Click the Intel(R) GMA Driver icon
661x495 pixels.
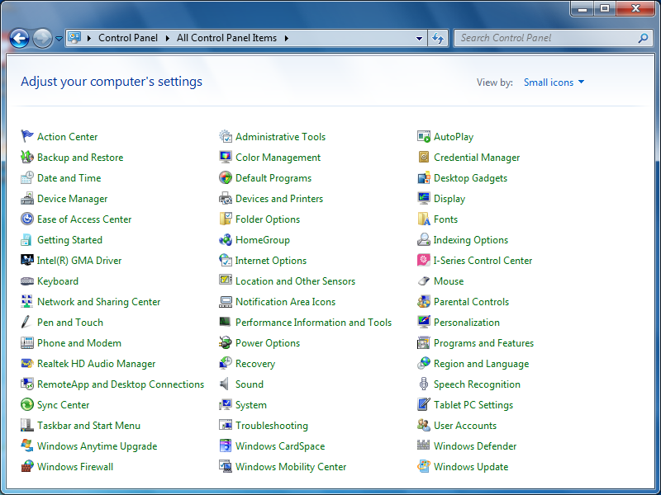click(27, 260)
